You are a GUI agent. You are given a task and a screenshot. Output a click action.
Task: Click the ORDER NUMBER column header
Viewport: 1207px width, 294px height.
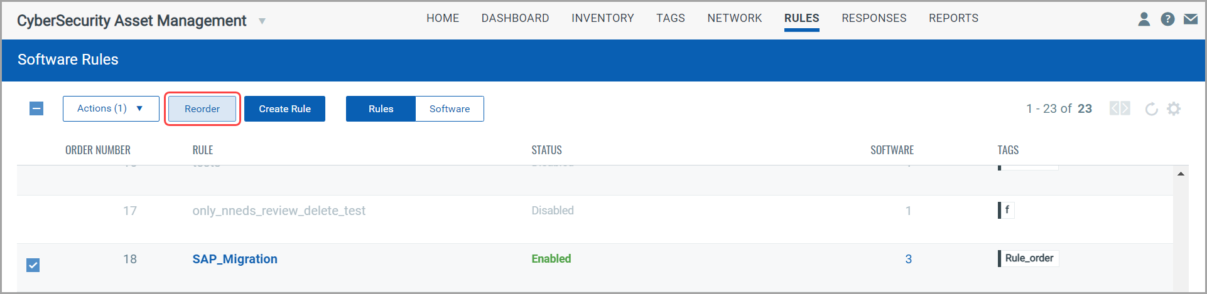[98, 150]
